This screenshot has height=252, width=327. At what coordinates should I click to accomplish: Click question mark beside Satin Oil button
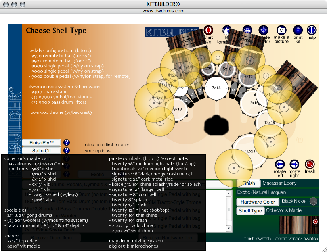[67, 150]
